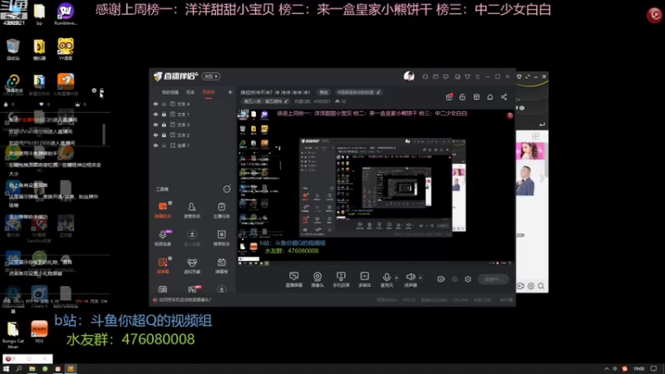
Task: Toggle the lock on 文本 3 source
Action: [164, 125]
